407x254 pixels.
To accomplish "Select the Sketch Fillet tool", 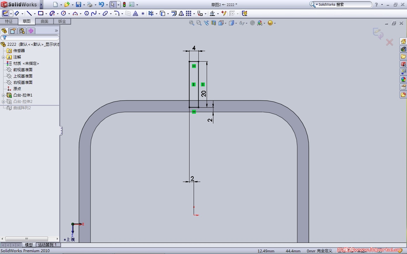I will pyautogui.click(x=117, y=13).
